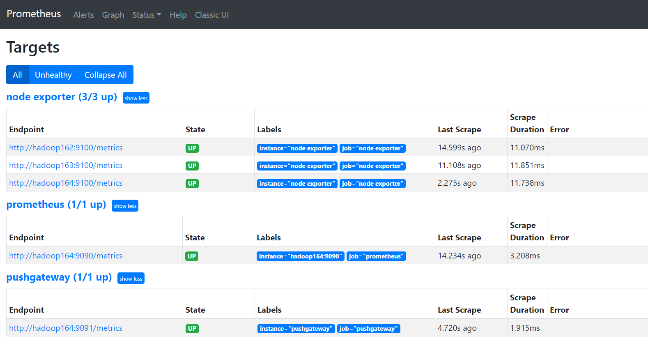
Task: Select last scrape value 14.234s ago
Action: coord(459,256)
